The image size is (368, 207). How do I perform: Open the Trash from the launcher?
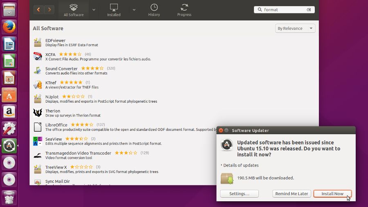pyautogui.click(x=9, y=198)
